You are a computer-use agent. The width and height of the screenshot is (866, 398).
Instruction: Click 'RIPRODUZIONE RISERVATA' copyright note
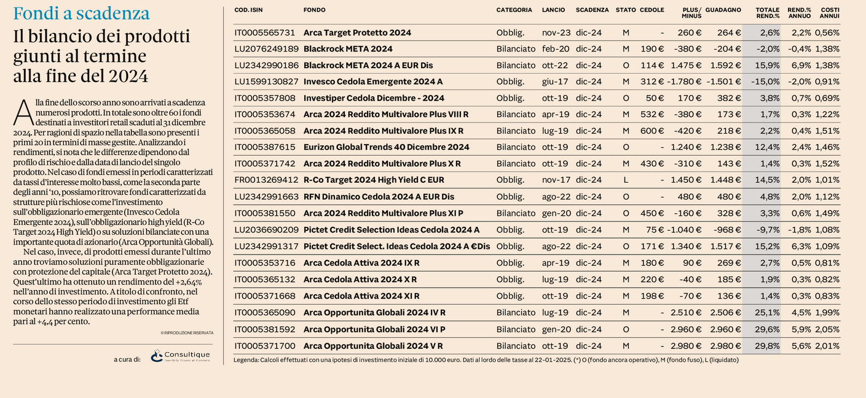point(187,333)
